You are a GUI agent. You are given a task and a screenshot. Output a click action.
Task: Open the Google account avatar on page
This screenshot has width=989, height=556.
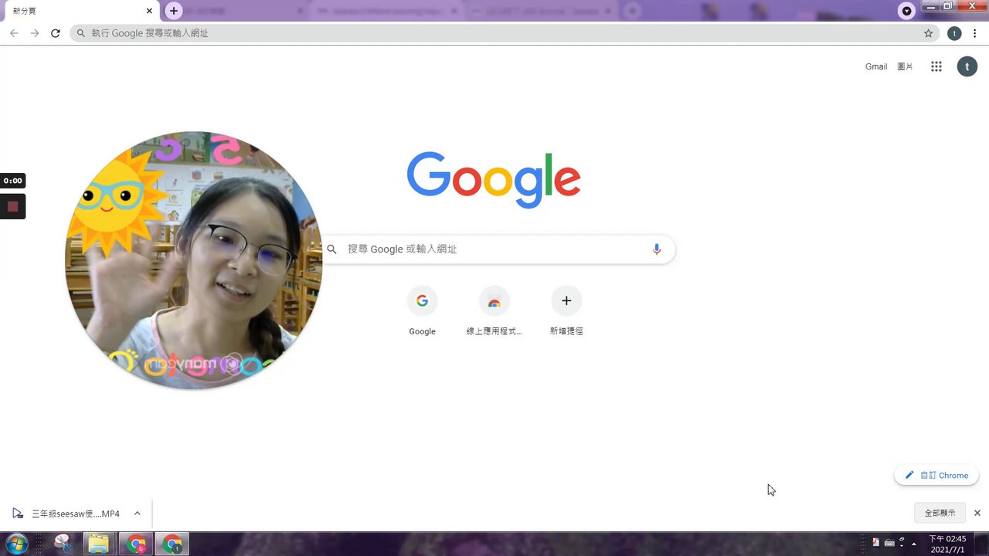click(967, 66)
